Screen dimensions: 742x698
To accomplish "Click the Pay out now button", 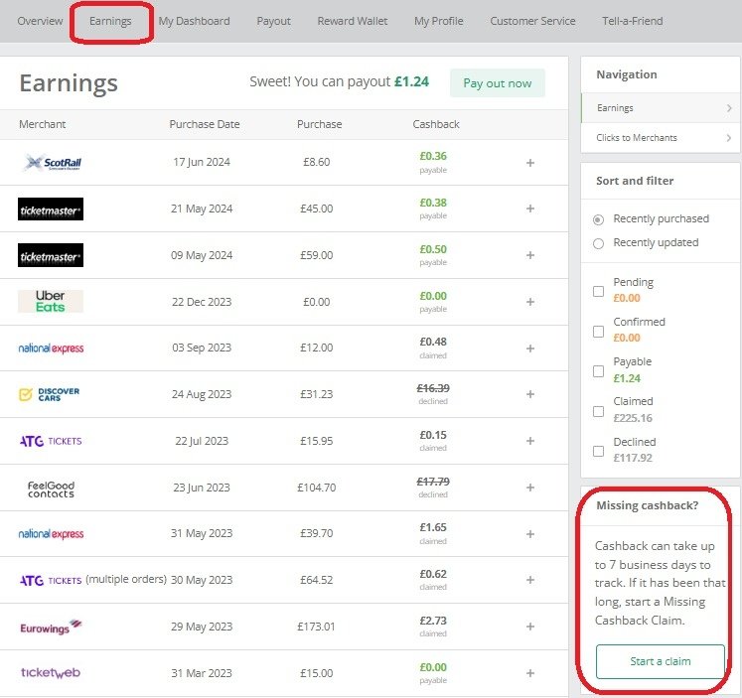I will 498,83.
